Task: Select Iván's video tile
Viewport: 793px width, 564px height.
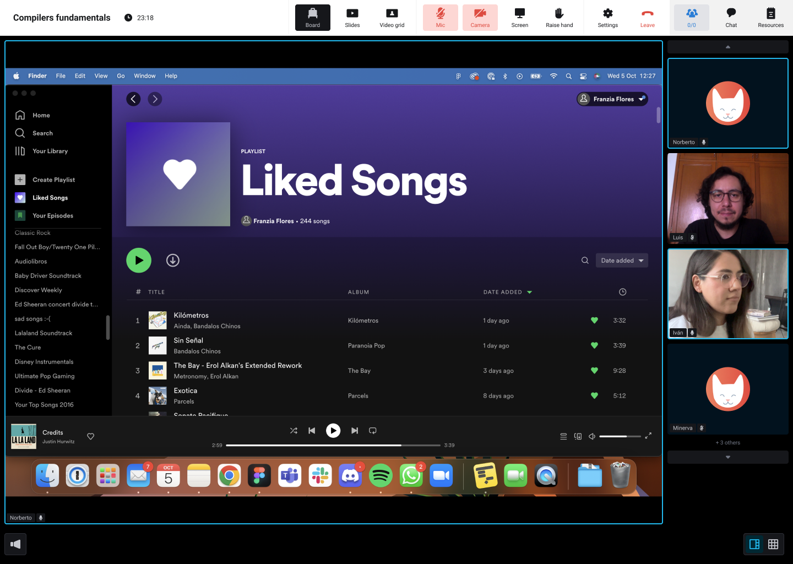Action: click(728, 294)
